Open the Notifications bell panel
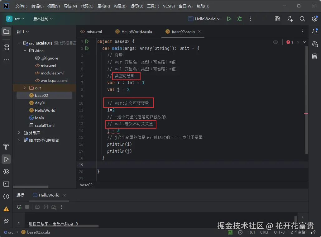This screenshot has width=321, height=237. 315,31
